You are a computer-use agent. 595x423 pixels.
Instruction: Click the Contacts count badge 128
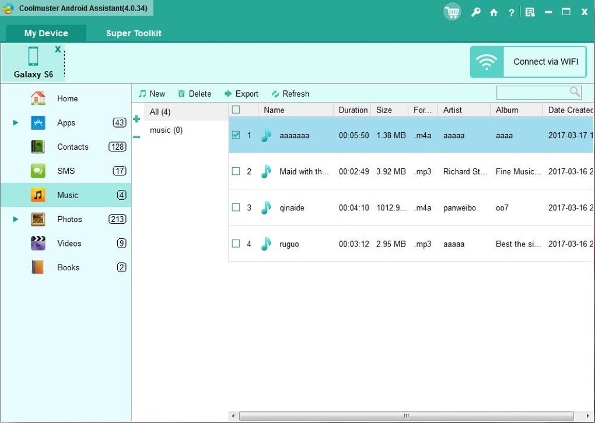pyautogui.click(x=117, y=147)
